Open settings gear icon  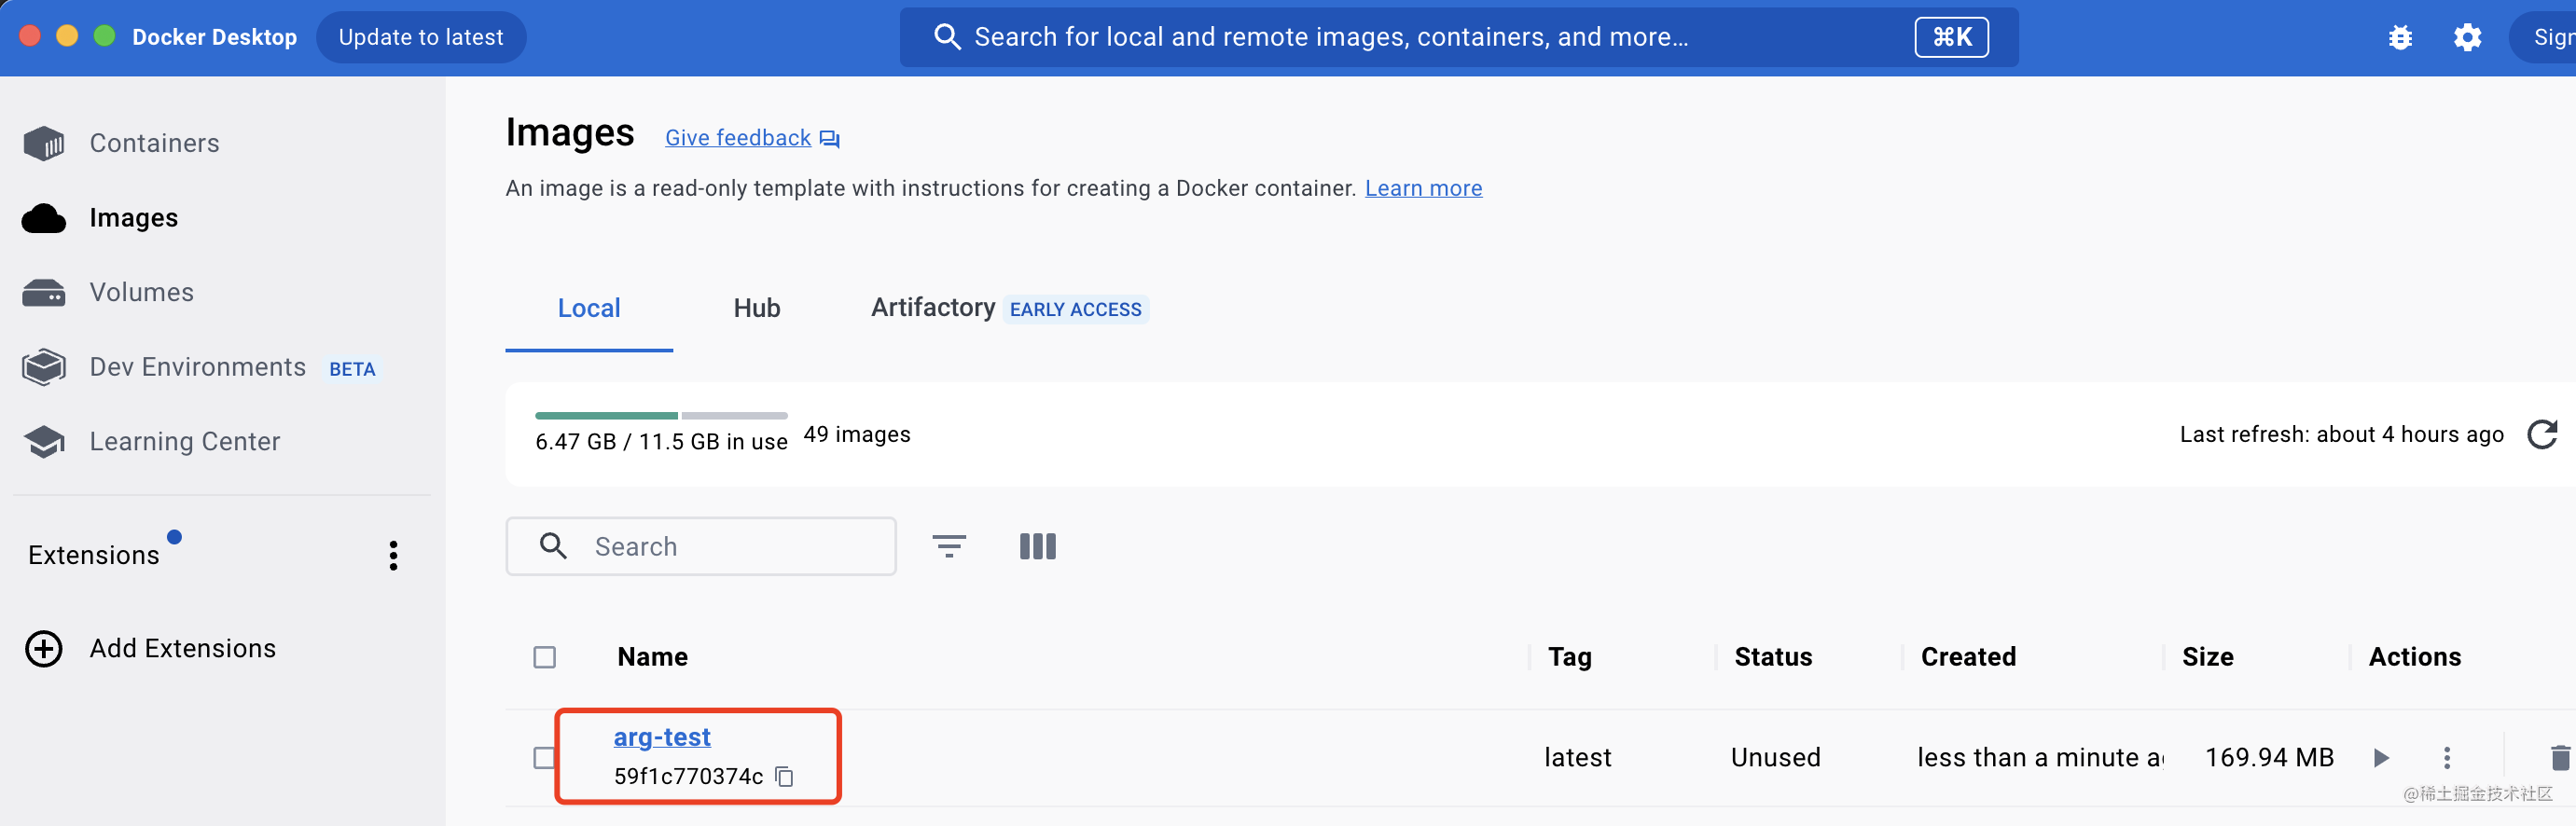[x=2467, y=38]
